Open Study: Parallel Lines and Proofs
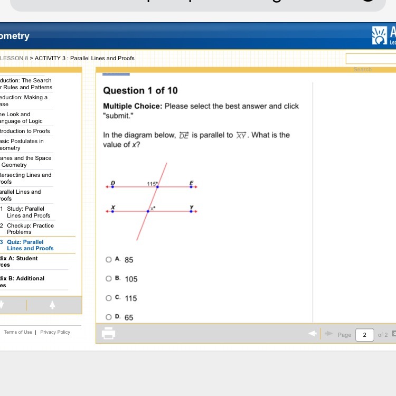 coord(29,212)
